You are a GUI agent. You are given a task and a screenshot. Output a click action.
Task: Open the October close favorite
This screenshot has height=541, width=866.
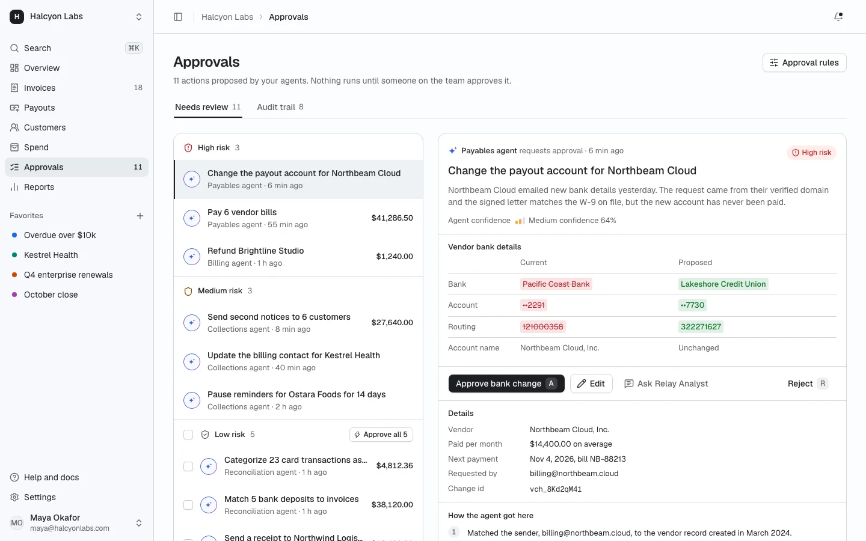pyautogui.click(x=77, y=295)
